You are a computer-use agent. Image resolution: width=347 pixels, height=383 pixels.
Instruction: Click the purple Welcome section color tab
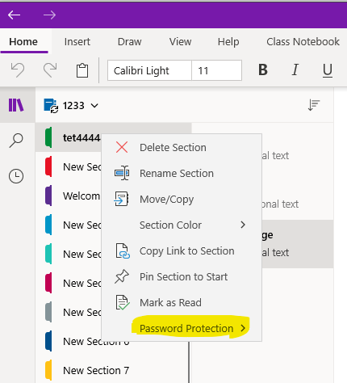(48, 196)
